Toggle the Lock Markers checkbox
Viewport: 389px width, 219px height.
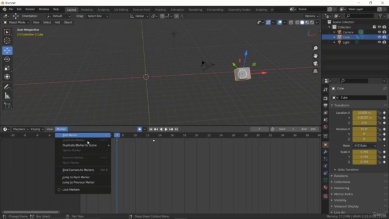(59, 190)
